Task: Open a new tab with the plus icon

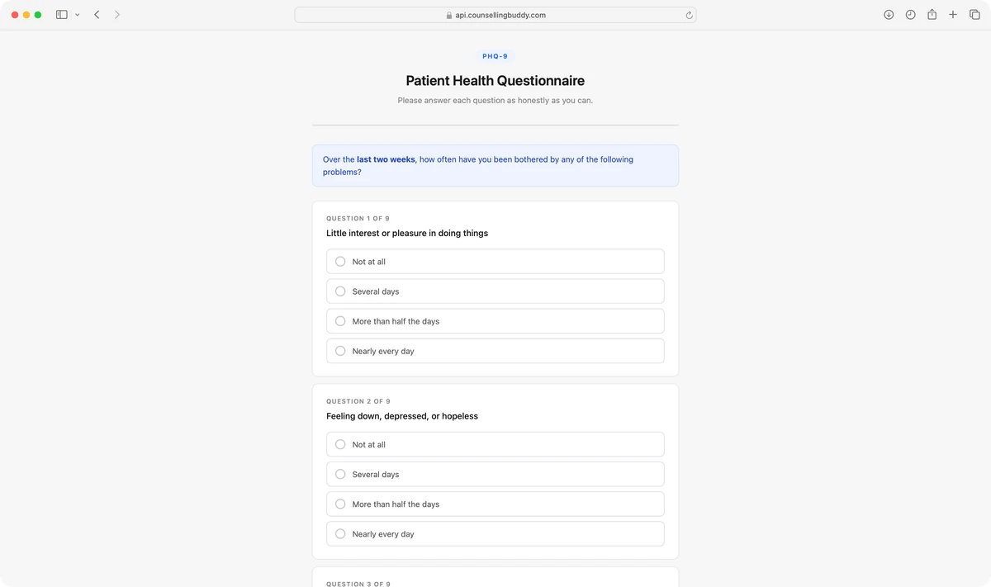Action: [x=953, y=14]
